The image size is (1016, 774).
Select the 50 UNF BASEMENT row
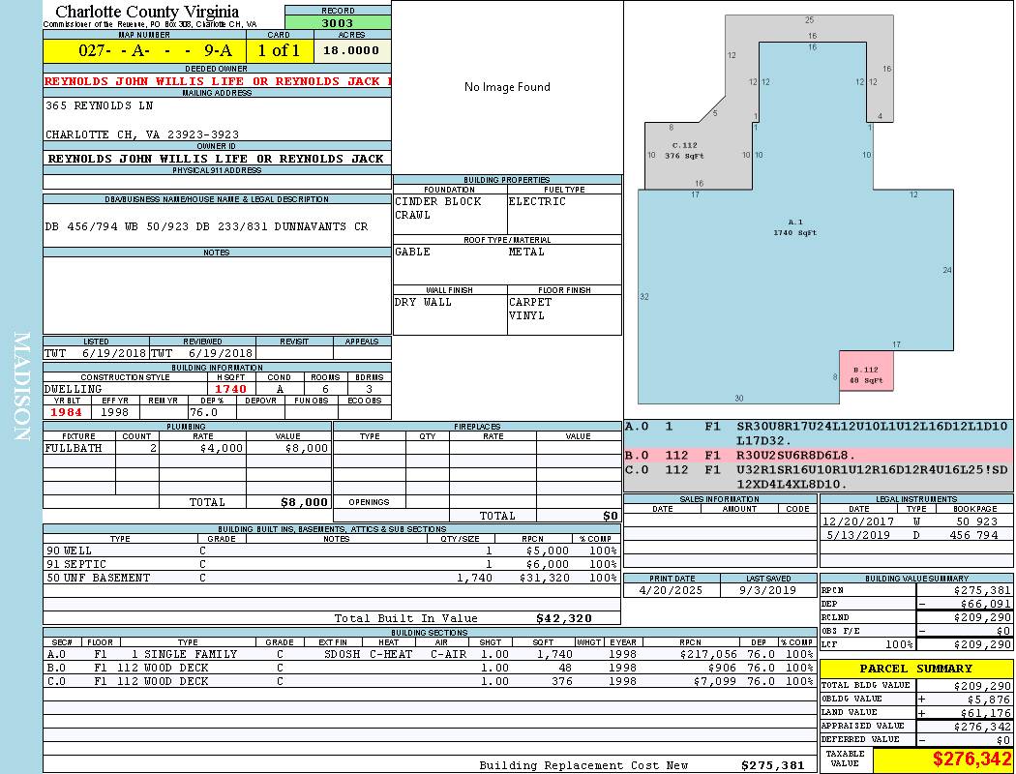point(331,578)
